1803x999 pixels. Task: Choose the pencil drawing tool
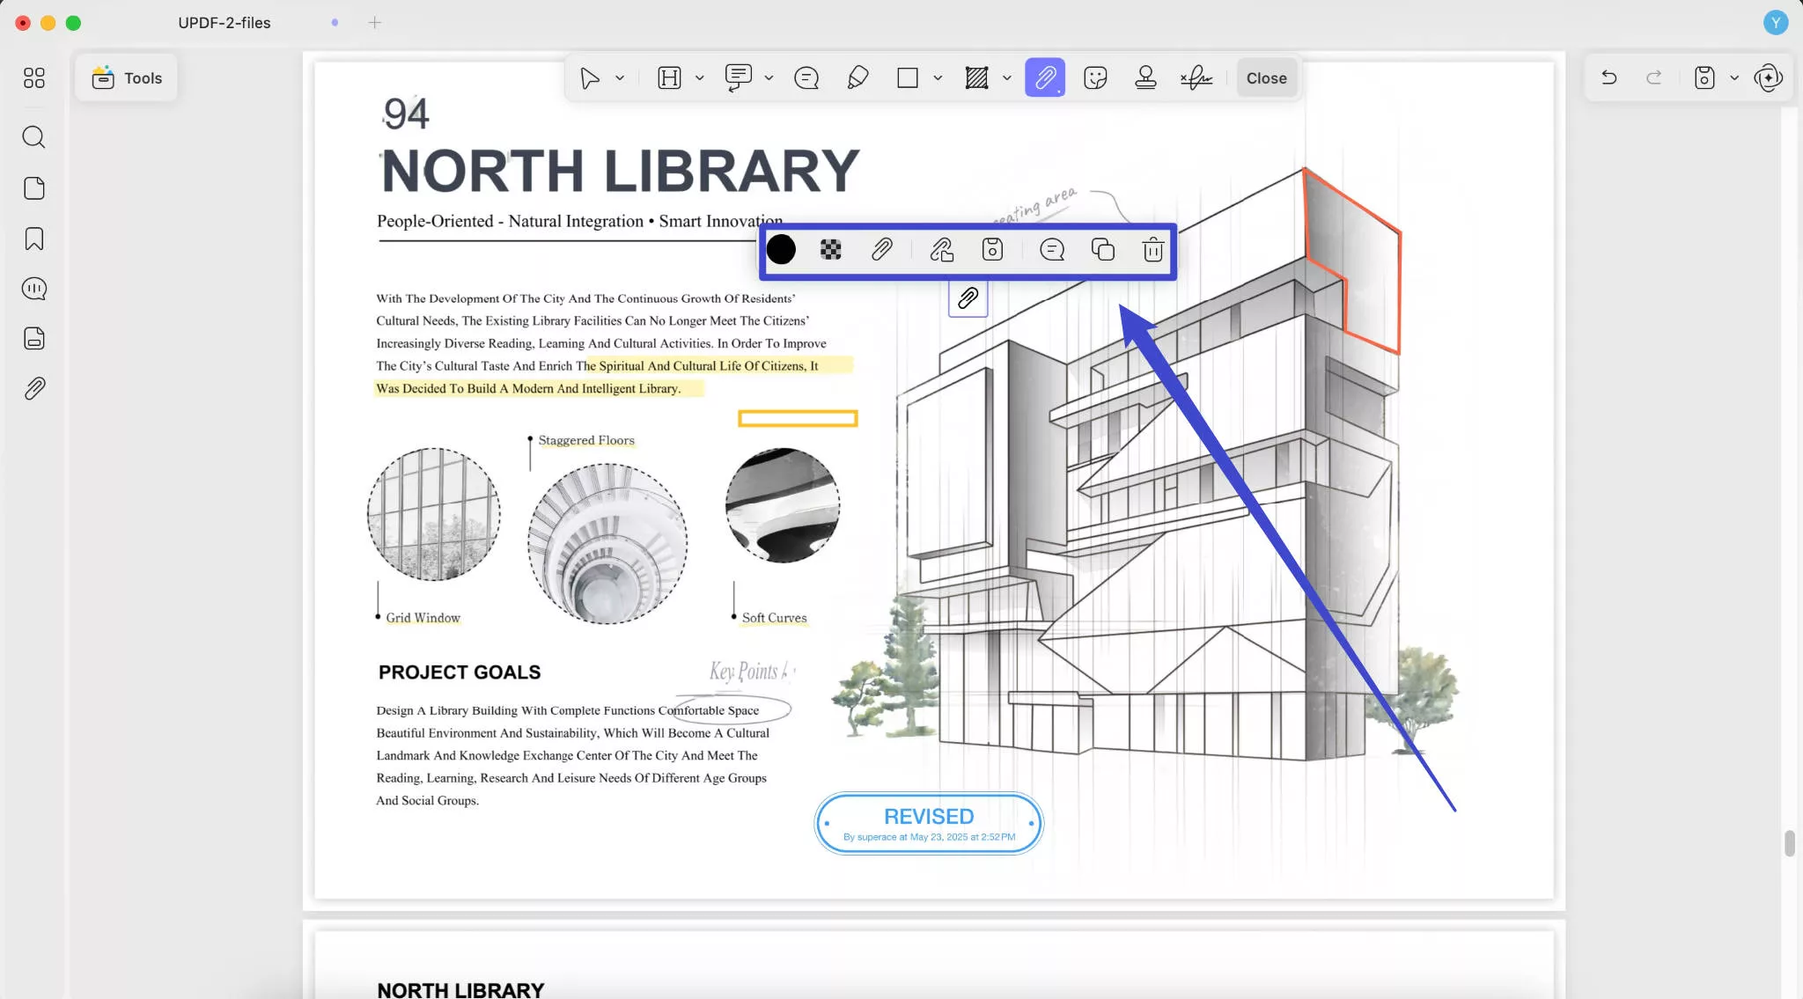pos(857,78)
